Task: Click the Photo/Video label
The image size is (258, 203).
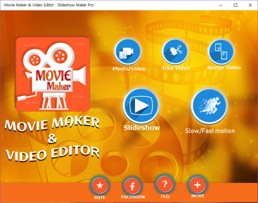Action: (x=129, y=69)
